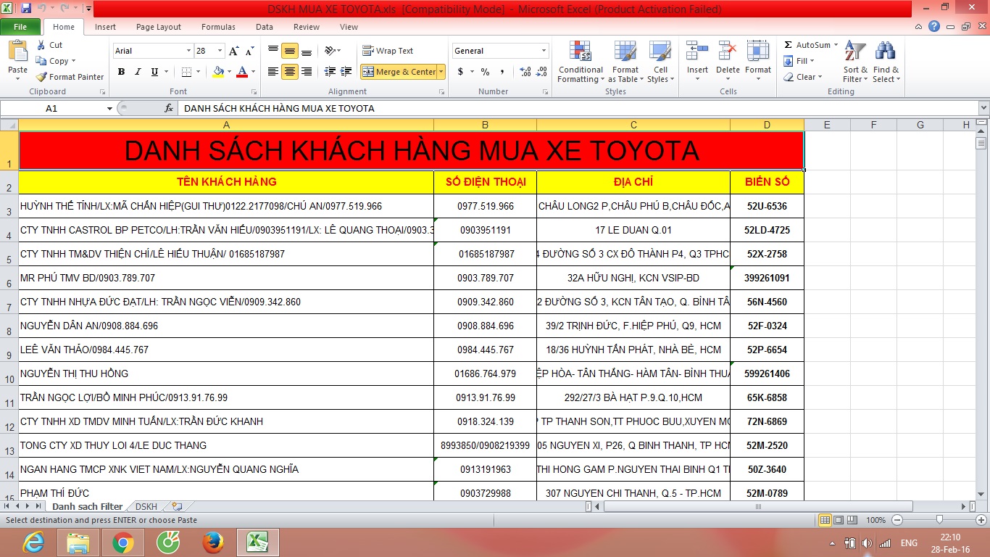Open the font size 28 dropdown
Screen dimensions: 990x557
pyautogui.click(x=220, y=51)
